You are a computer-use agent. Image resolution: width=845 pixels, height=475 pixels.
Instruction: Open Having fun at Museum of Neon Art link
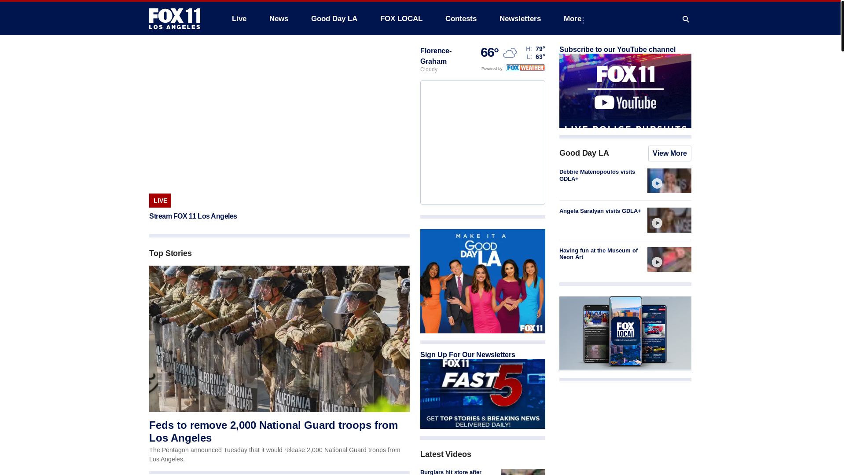(x=598, y=254)
